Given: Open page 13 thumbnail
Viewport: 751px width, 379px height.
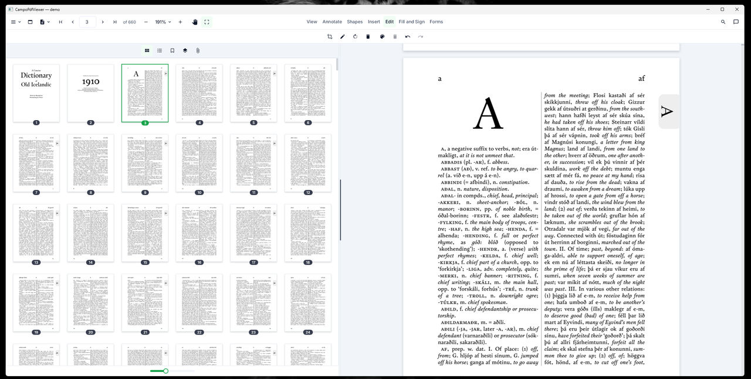Looking at the screenshot, I should pos(36,233).
